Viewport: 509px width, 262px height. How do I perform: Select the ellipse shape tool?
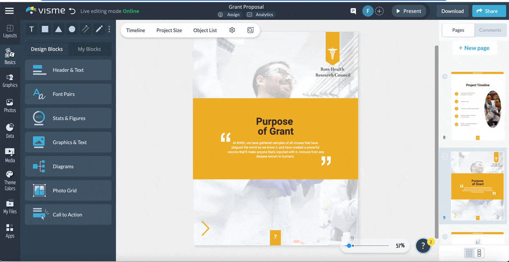click(x=72, y=29)
